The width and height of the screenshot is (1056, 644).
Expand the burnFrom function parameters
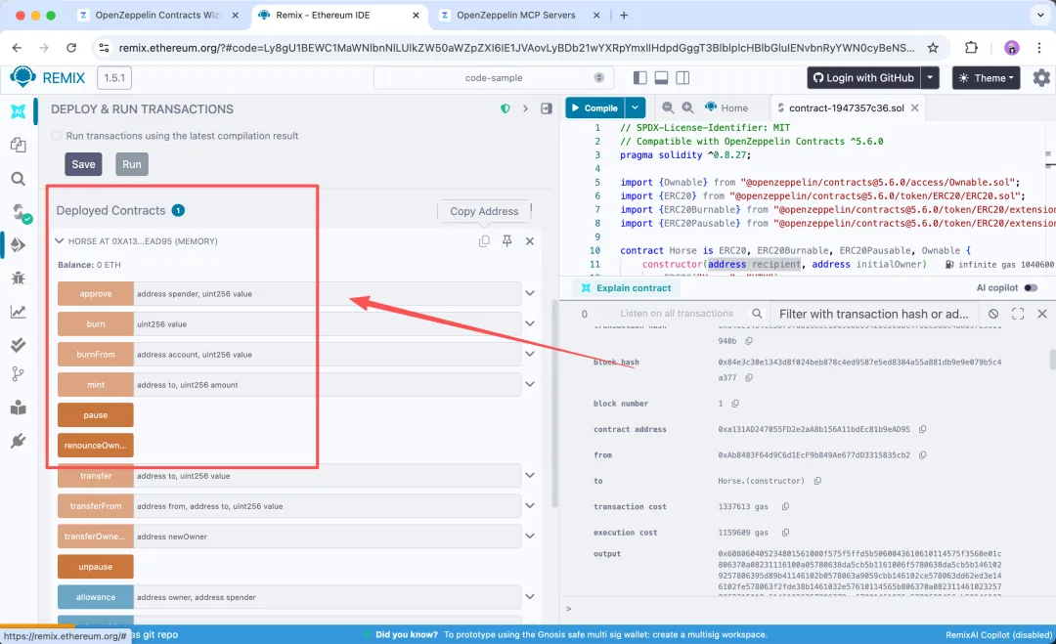pyautogui.click(x=530, y=354)
